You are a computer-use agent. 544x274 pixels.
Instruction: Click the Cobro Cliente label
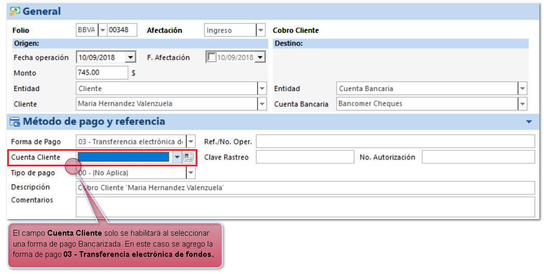click(x=296, y=31)
